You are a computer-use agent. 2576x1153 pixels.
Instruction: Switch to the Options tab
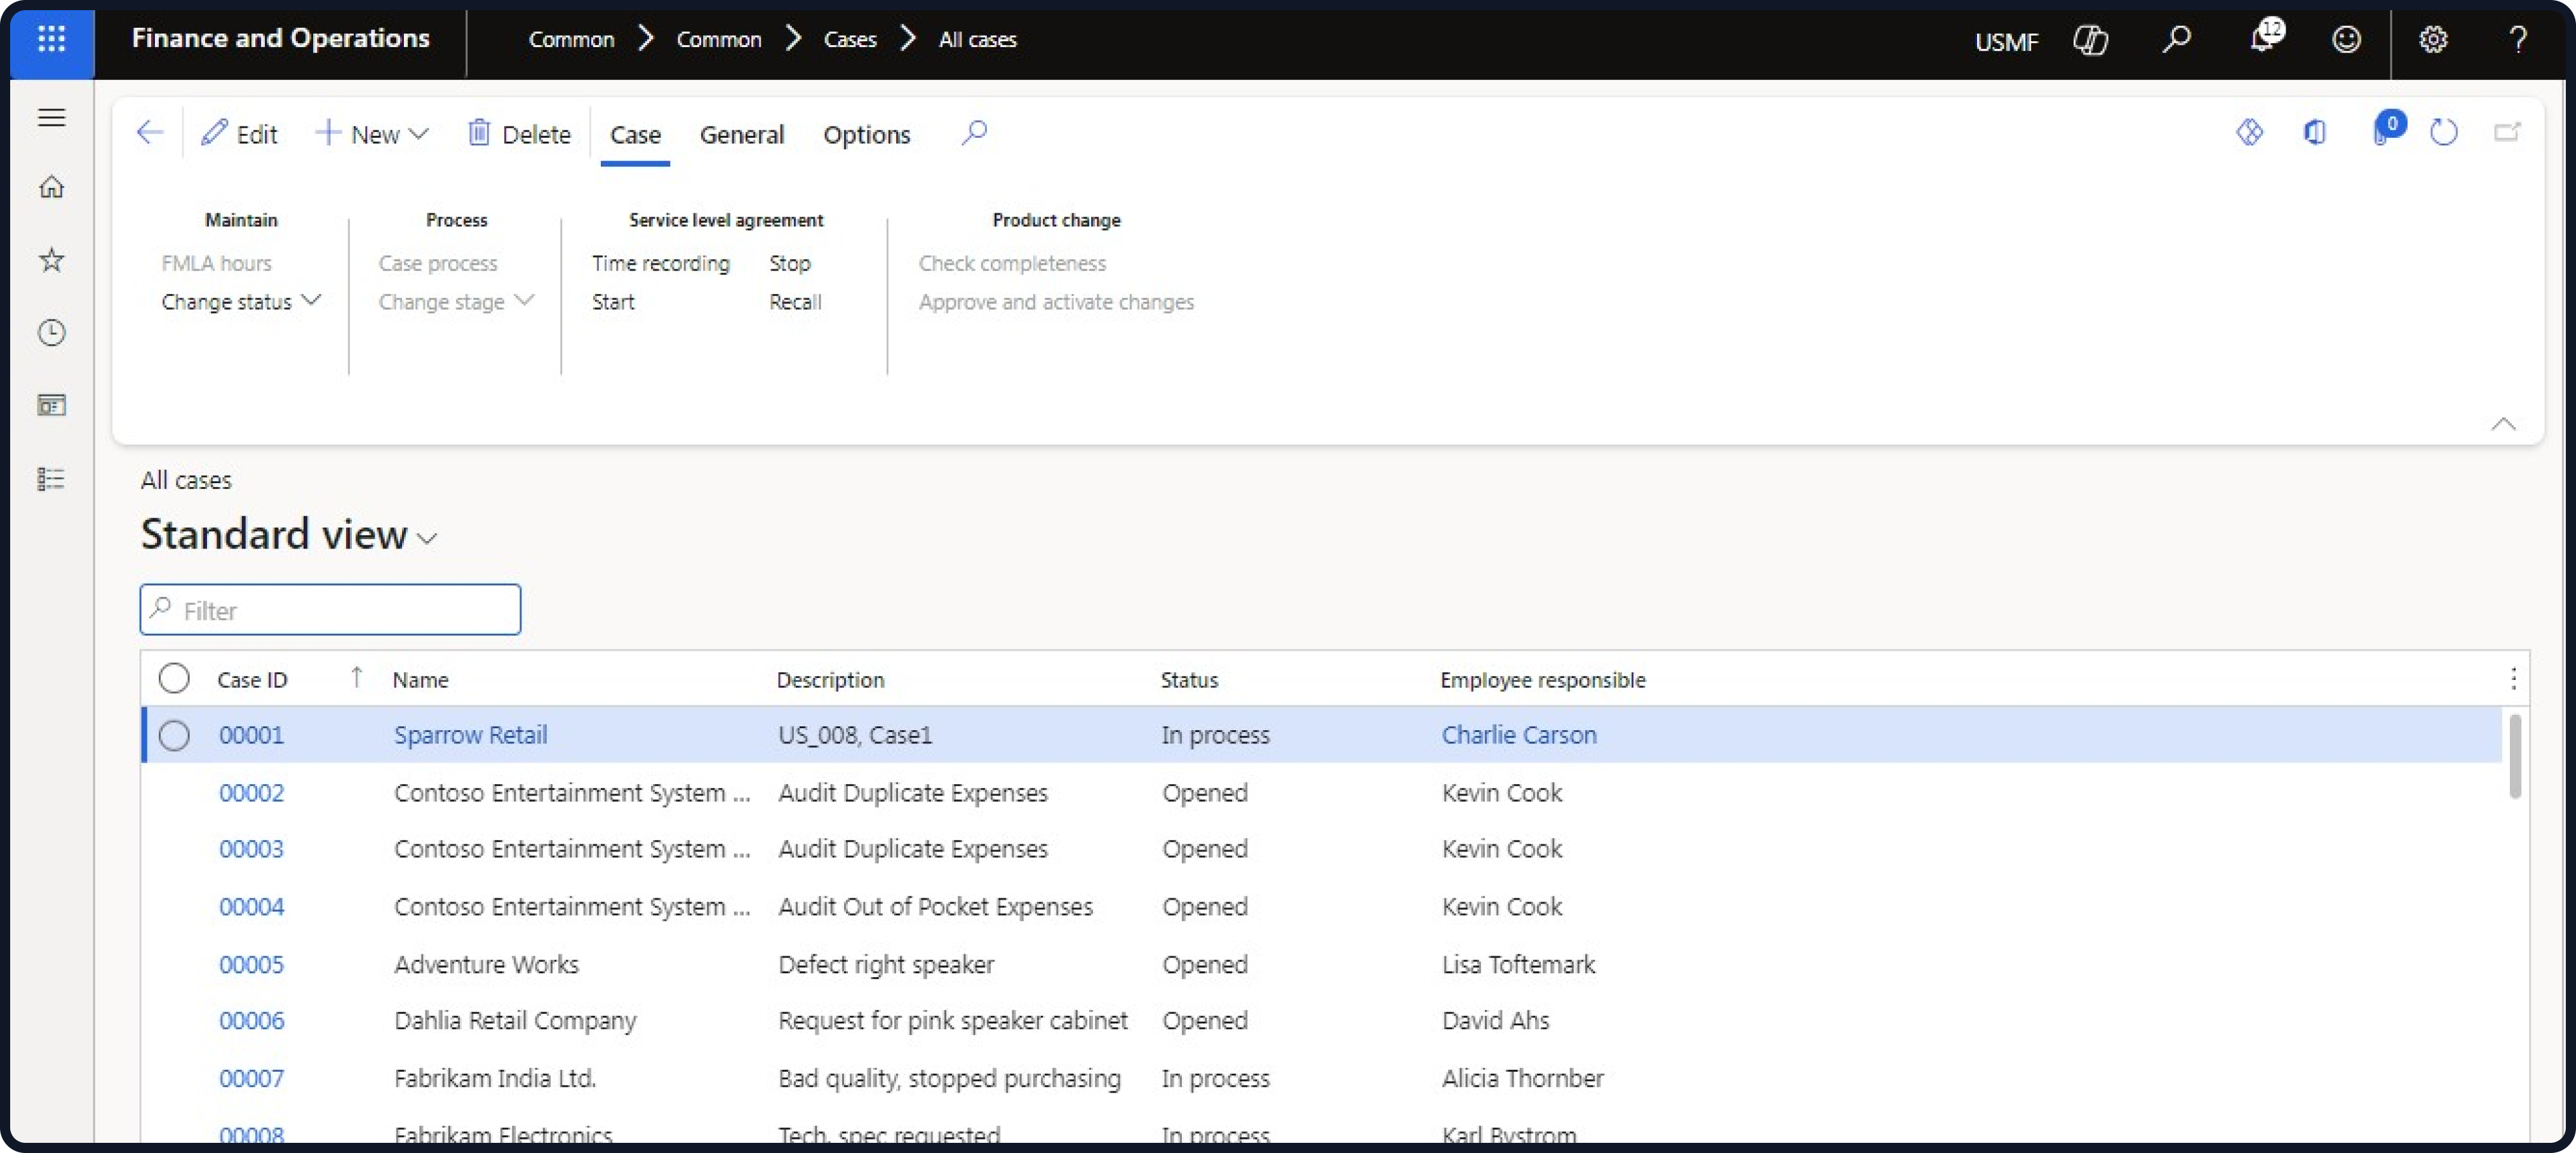[x=866, y=134]
